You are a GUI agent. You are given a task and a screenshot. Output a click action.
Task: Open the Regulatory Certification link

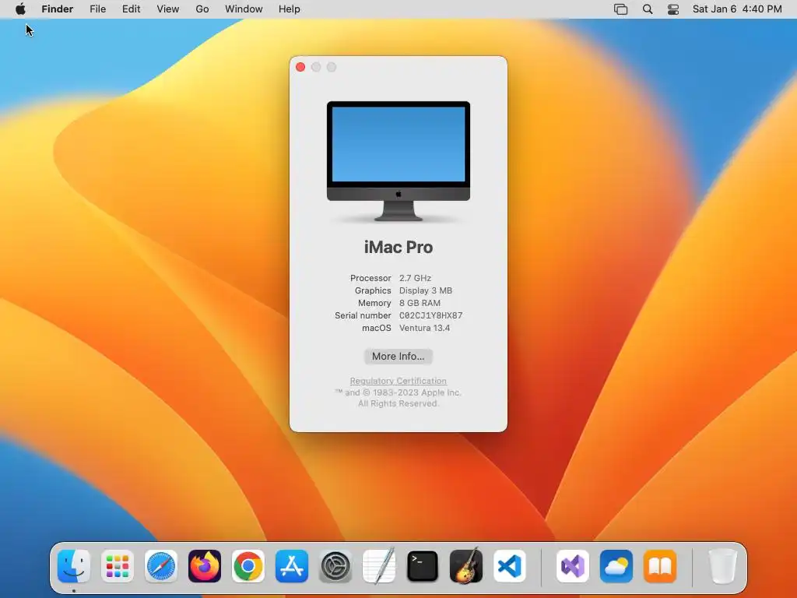(x=398, y=381)
